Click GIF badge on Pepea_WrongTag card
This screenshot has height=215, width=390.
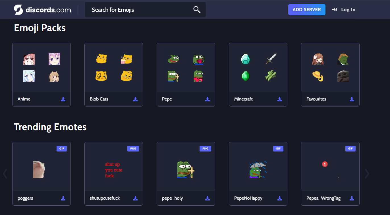[x=350, y=149]
